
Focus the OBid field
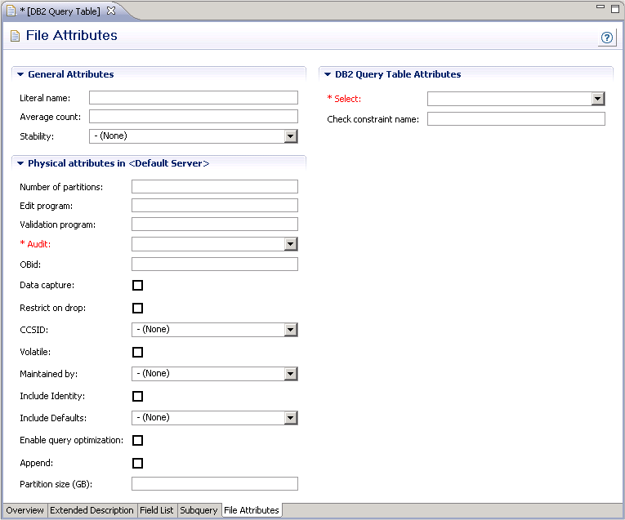pos(214,264)
